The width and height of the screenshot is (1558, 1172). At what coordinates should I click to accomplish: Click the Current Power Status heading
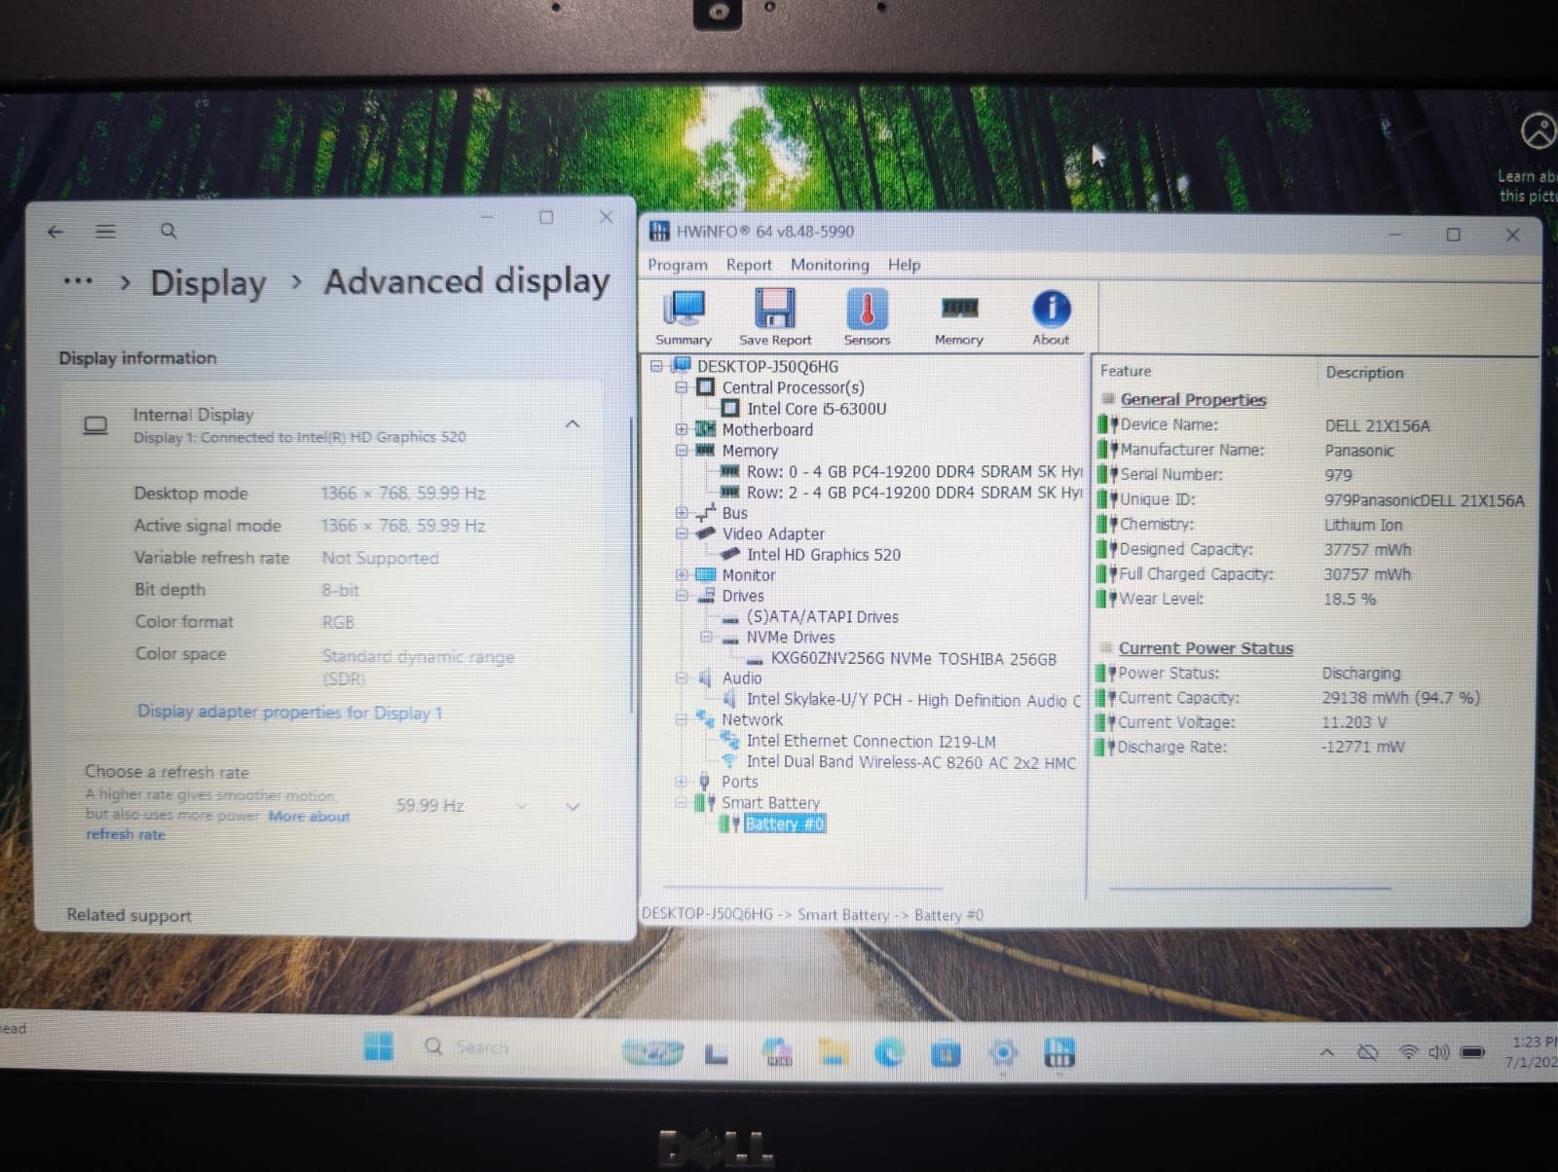pos(1206,648)
